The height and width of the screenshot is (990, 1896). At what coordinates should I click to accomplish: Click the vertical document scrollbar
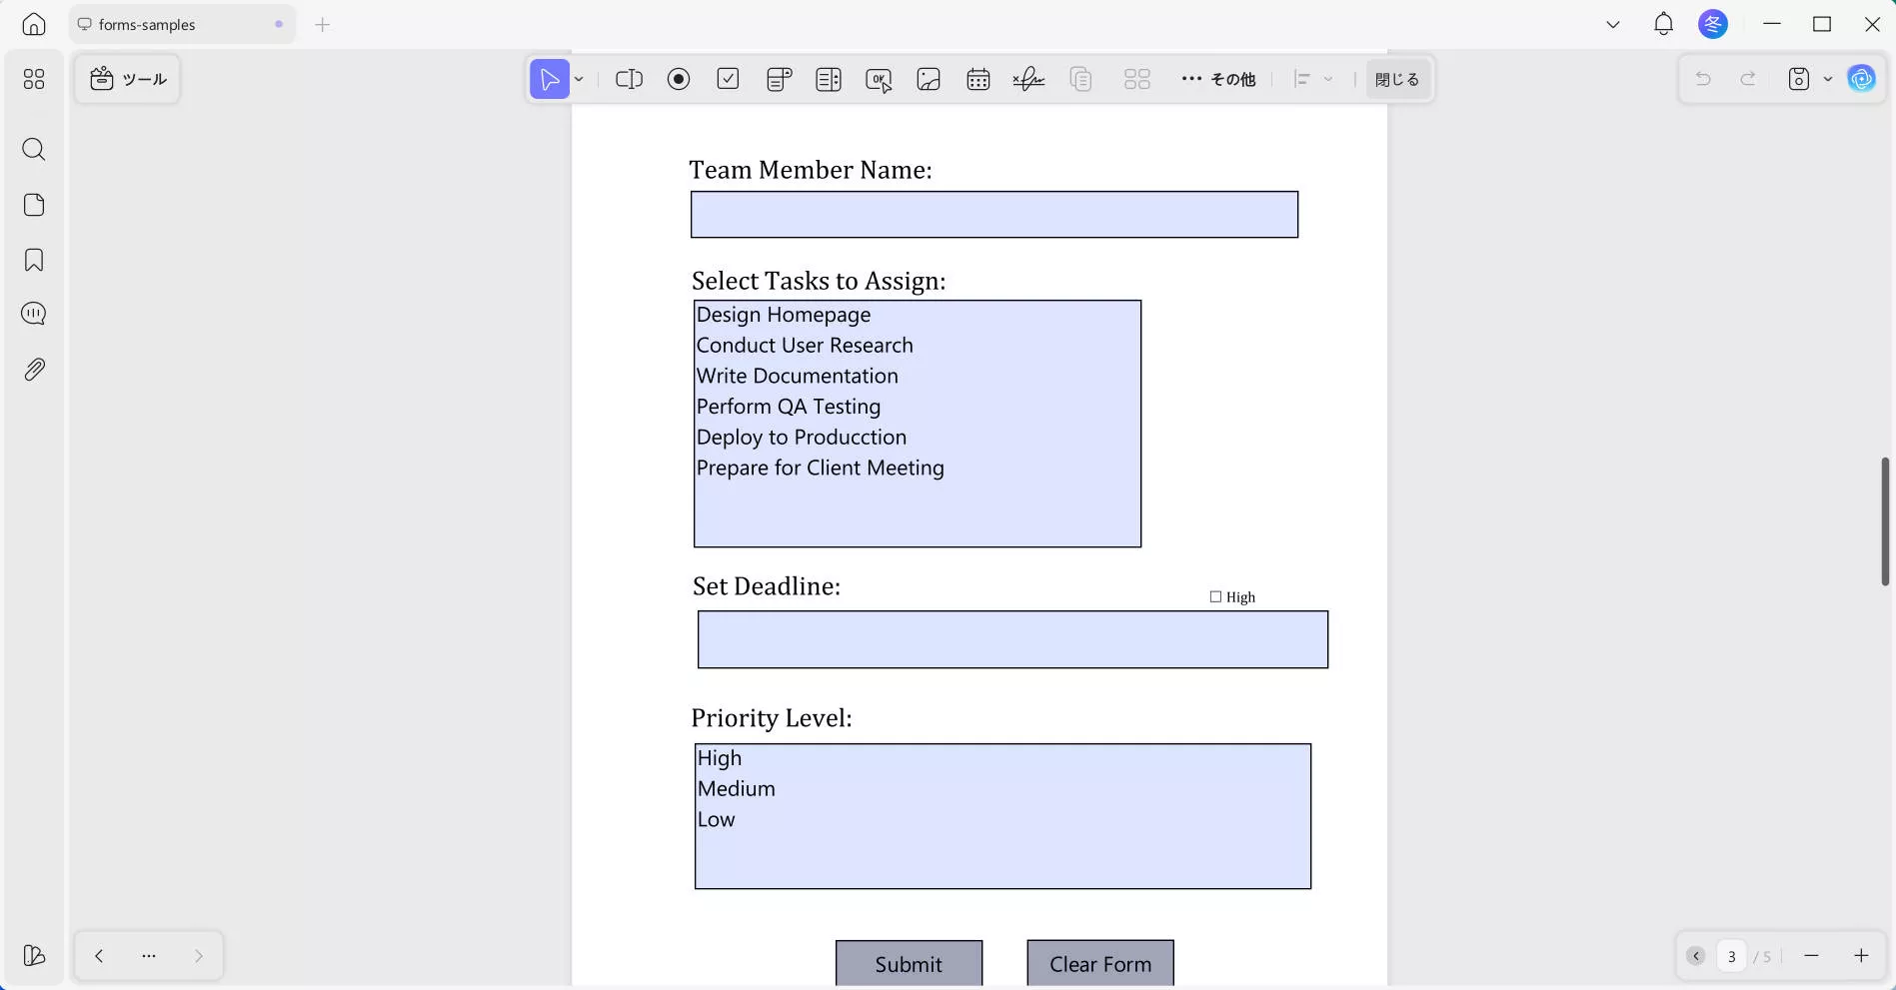pos(1885,521)
